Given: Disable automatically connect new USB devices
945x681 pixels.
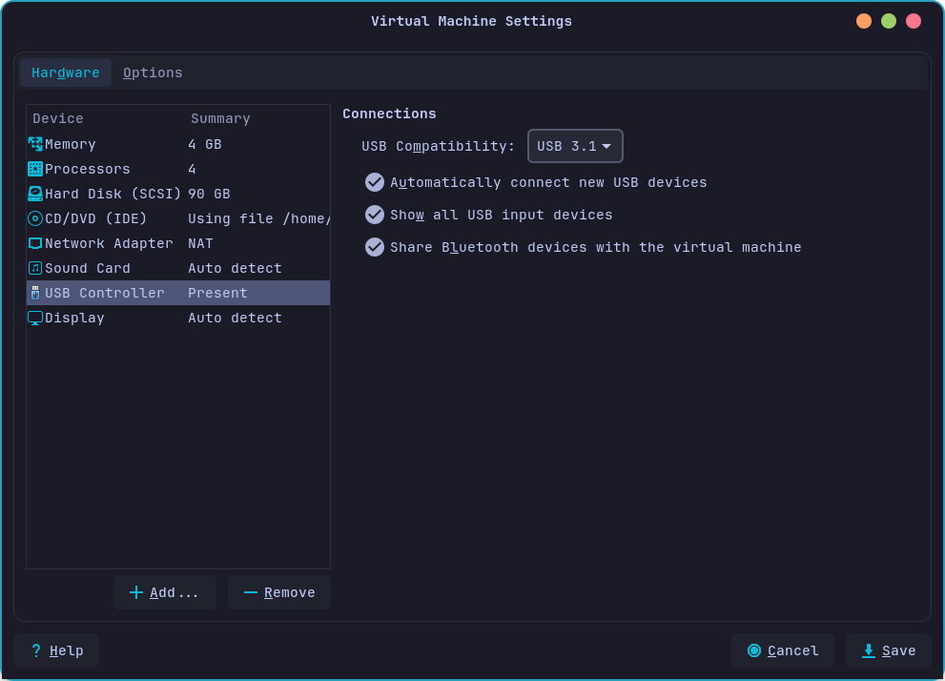Looking at the screenshot, I should tap(375, 182).
